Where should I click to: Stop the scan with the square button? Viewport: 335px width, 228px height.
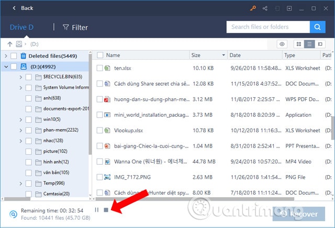(x=106, y=210)
